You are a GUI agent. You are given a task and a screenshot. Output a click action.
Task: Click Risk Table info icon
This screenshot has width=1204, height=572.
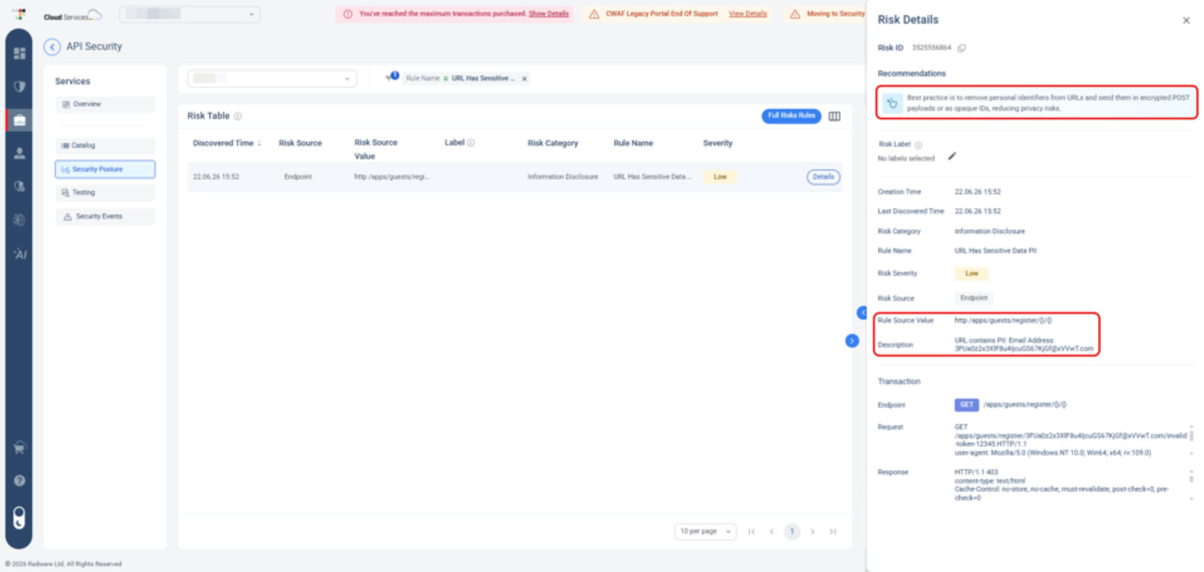tap(238, 116)
